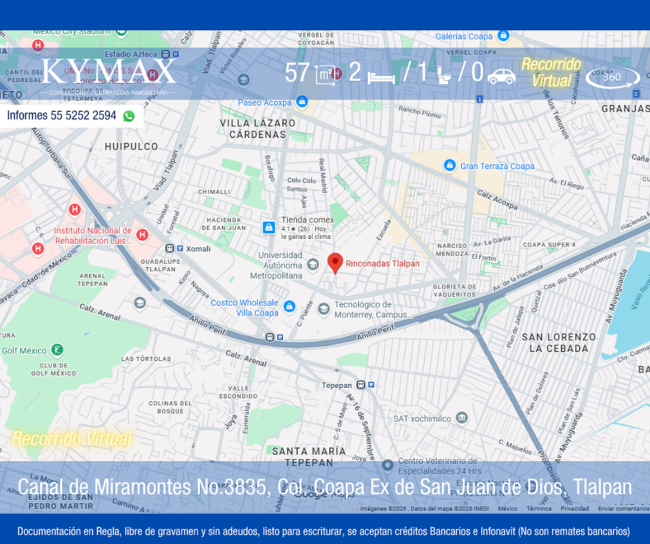Click the GLORIETA DE VAQUERITOS label

click(x=455, y=291)
